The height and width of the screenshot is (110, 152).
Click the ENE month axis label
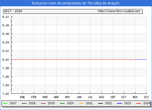[x=22, y=97]
